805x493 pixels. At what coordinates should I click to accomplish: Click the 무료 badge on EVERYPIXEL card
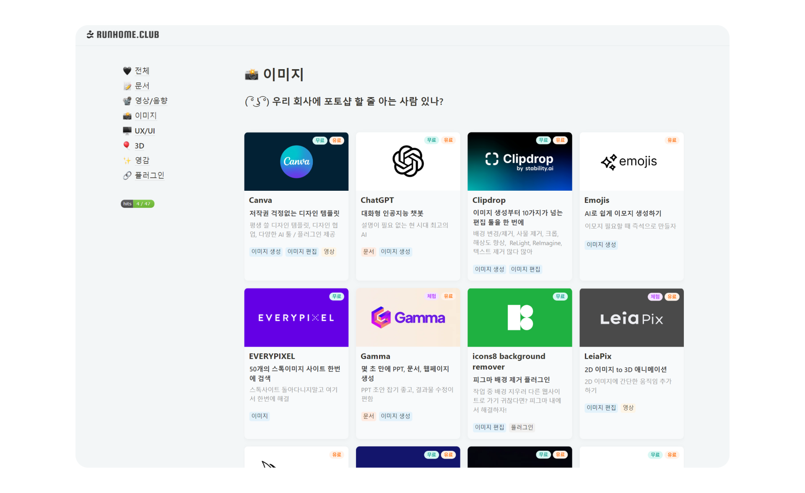coord(337,296)
